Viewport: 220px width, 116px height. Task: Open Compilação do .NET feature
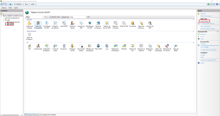click(47, 25)
